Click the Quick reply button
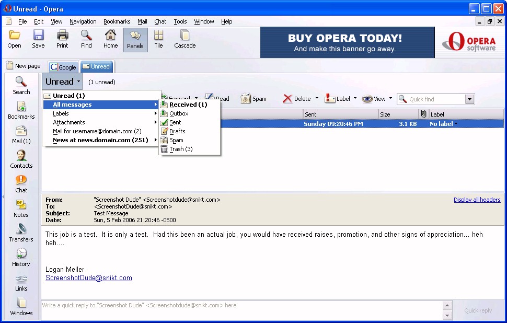This screenshot has height=323, width=507. 478,310
